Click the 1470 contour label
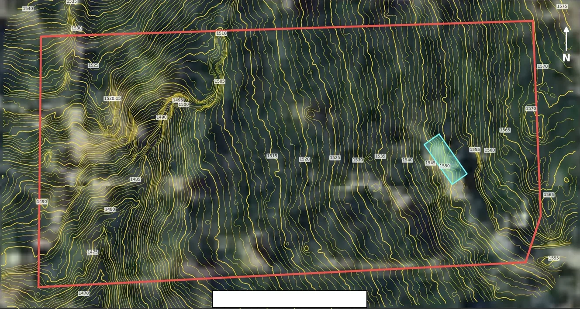Screen dimensions: 580x309 [83, 293]
